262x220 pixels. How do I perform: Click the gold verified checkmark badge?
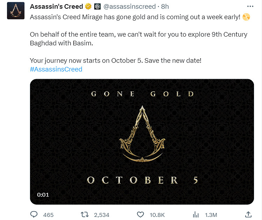[88, 7]
